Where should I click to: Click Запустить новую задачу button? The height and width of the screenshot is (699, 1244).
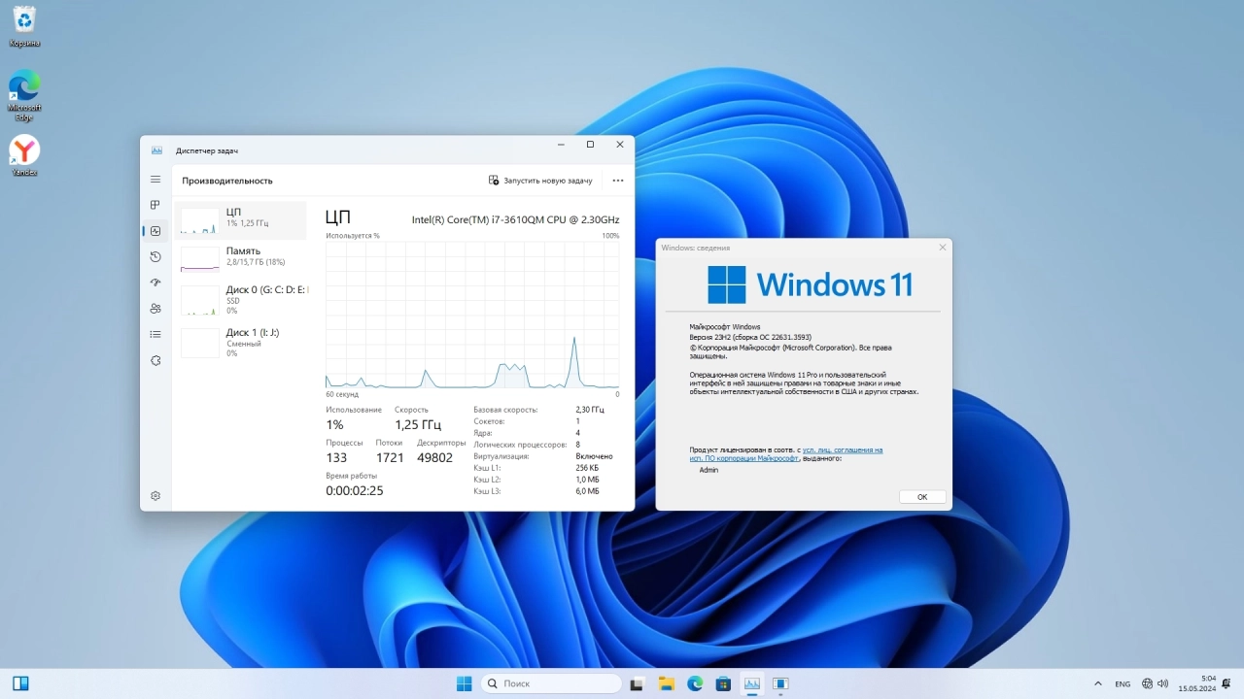tap(540, 181)
